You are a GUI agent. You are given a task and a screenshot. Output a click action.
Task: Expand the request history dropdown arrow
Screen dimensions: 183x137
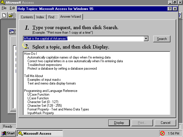pos(146,39)
